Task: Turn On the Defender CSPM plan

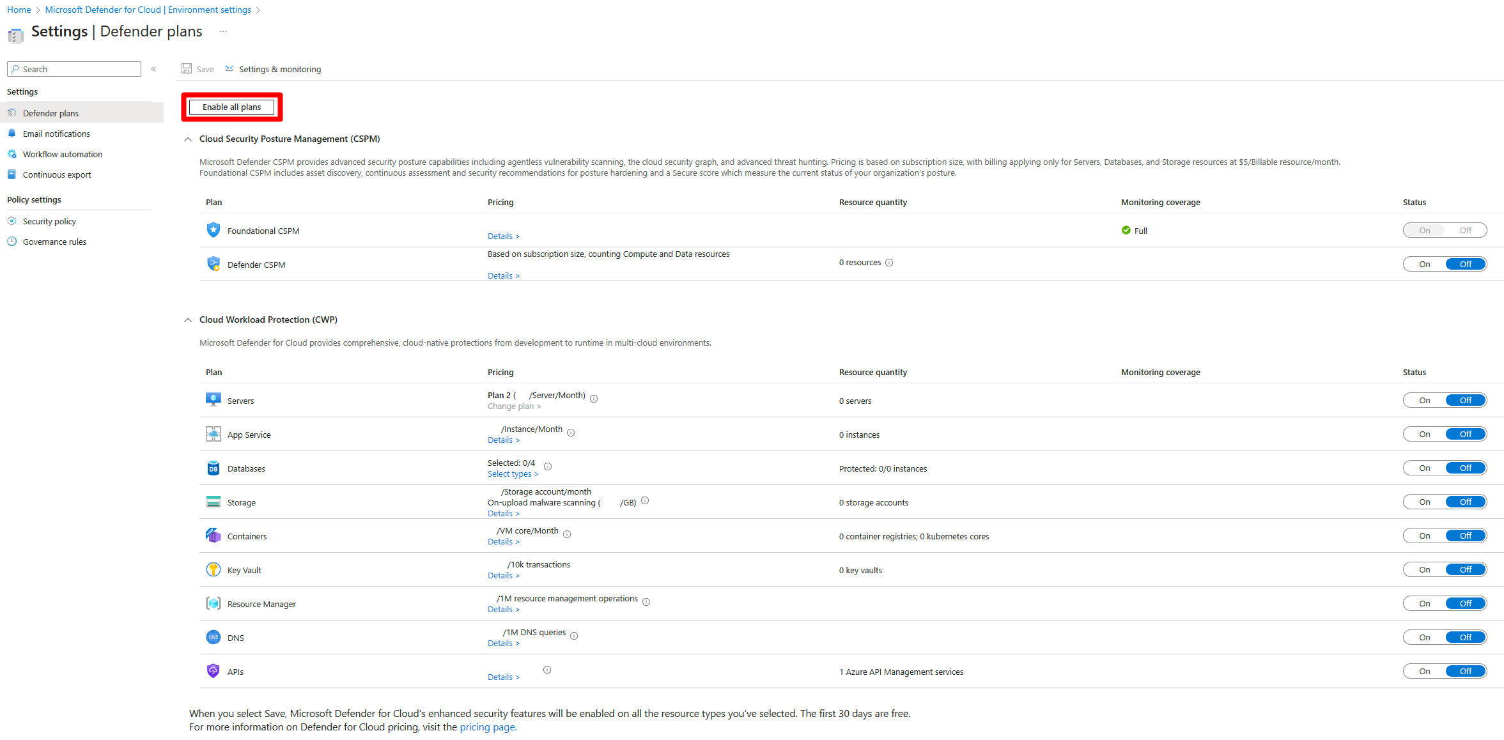Action: click(1425, 264)
